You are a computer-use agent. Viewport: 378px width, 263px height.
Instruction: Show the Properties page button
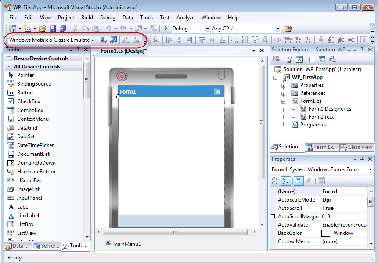click(x=299, y=180)
